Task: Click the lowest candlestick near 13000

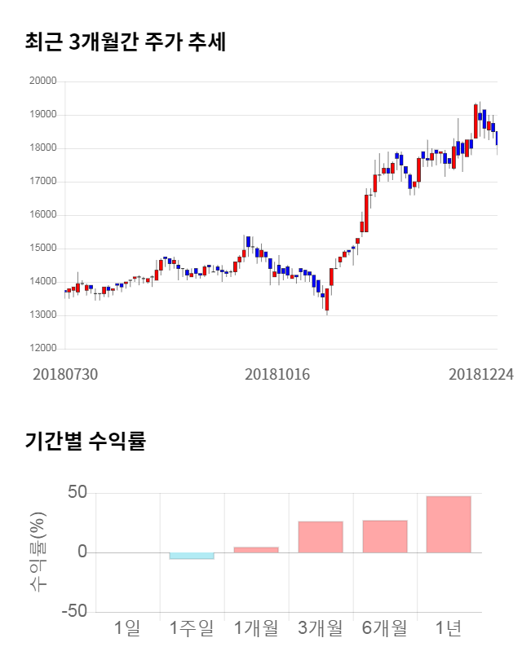Action: (x=326, y=300)
